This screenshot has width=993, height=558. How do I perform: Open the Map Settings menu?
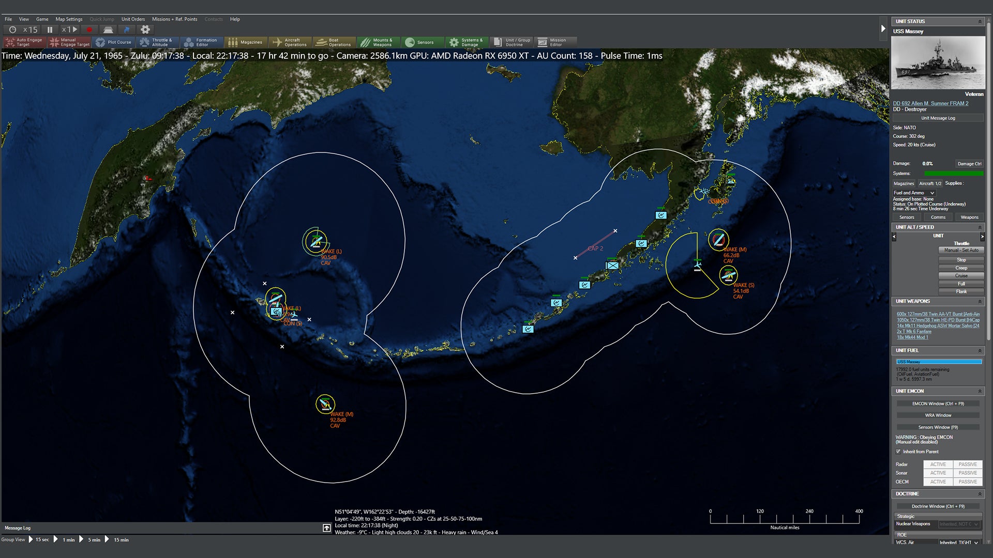(69, 19)
